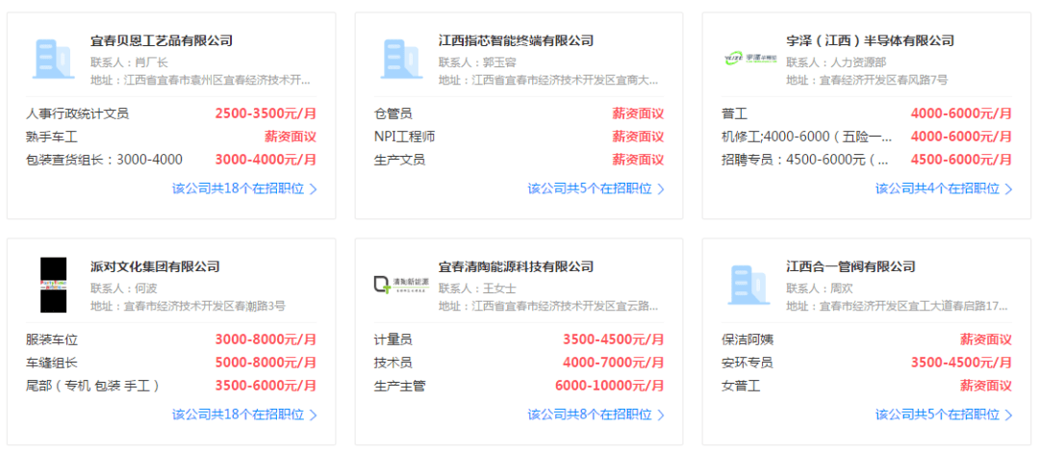Click chevron arrow beside 派对文化集团 job count
The image size is (1039, 452).
click(314, 415)
